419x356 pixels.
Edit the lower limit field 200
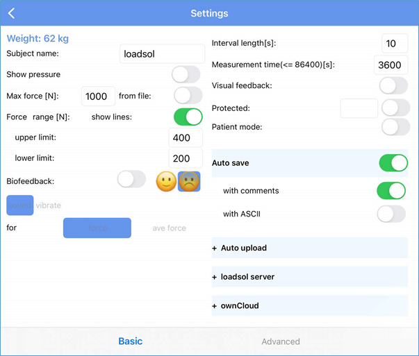point(186,158)
